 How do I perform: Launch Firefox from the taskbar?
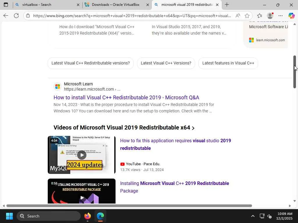pyautogui.click(x=88, y=216)
